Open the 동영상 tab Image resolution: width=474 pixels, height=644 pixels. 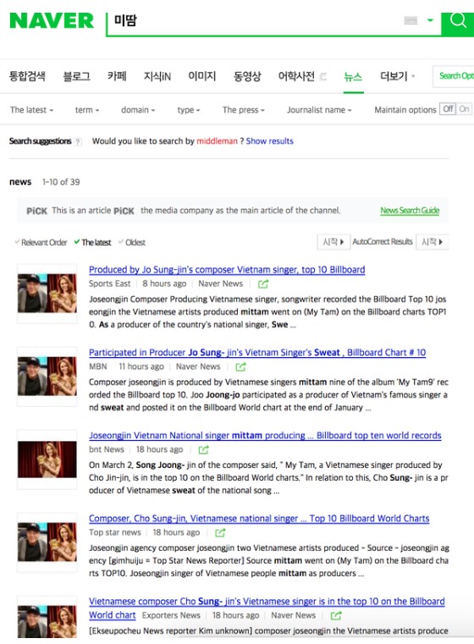pos(247,76)
